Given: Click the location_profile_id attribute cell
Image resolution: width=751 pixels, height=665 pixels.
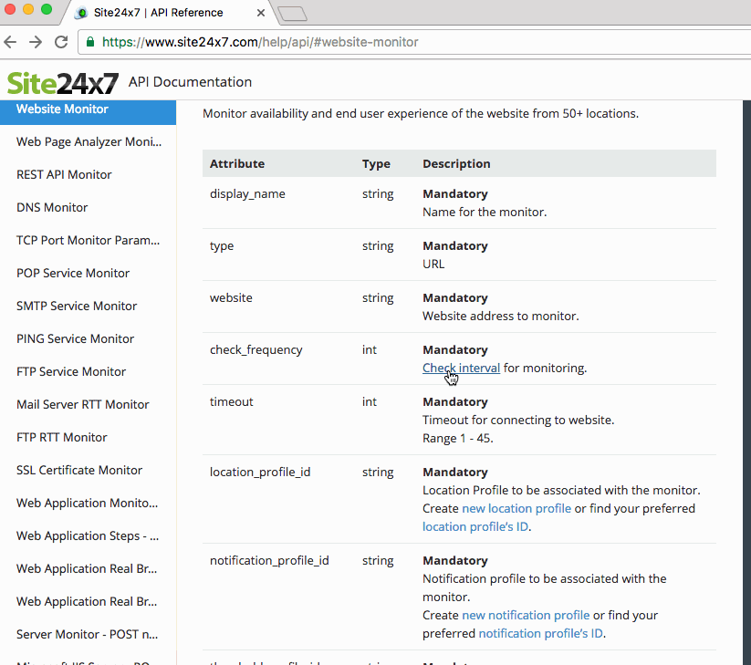Looking at the screenshot, I should (260, 472).
